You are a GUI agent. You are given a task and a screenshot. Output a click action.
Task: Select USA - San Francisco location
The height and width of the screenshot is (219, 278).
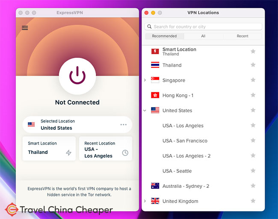203,140
